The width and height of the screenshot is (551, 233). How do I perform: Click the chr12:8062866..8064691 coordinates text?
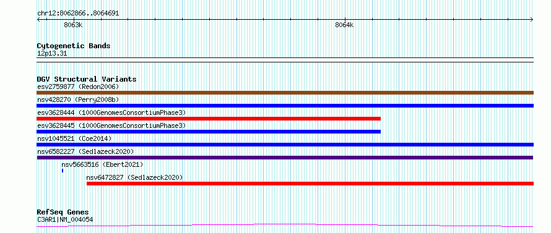pos(78,14)
